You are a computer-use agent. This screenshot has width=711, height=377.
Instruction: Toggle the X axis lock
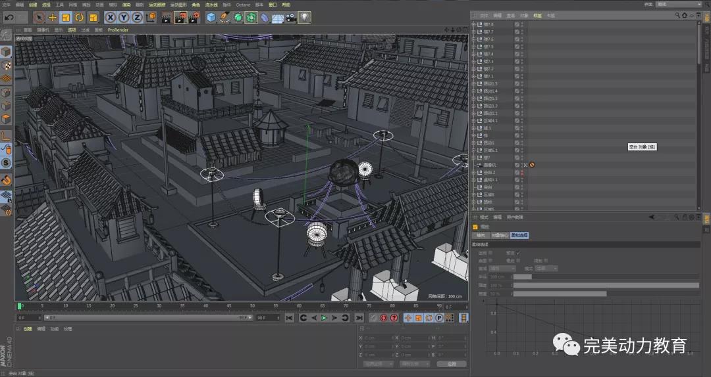(x=110, y=17)
